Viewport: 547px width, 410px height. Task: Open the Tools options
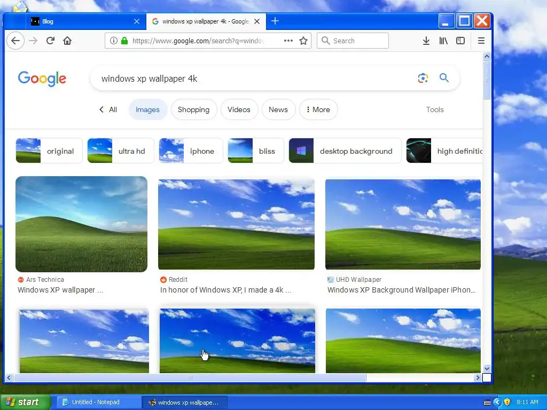[435, 109]
